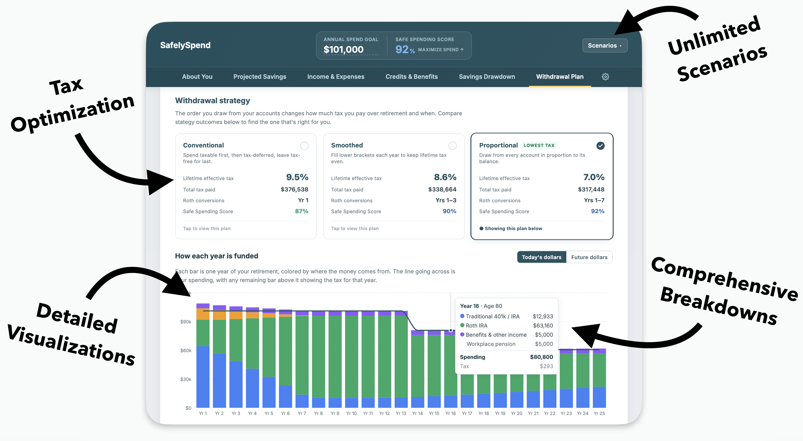Click Smoothed's 8.6% lifetime effective tax
The image size is (803, 441).
click(445, 177)
